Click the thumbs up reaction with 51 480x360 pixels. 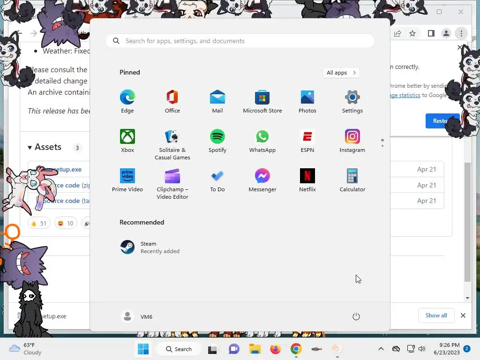[39, 224]
